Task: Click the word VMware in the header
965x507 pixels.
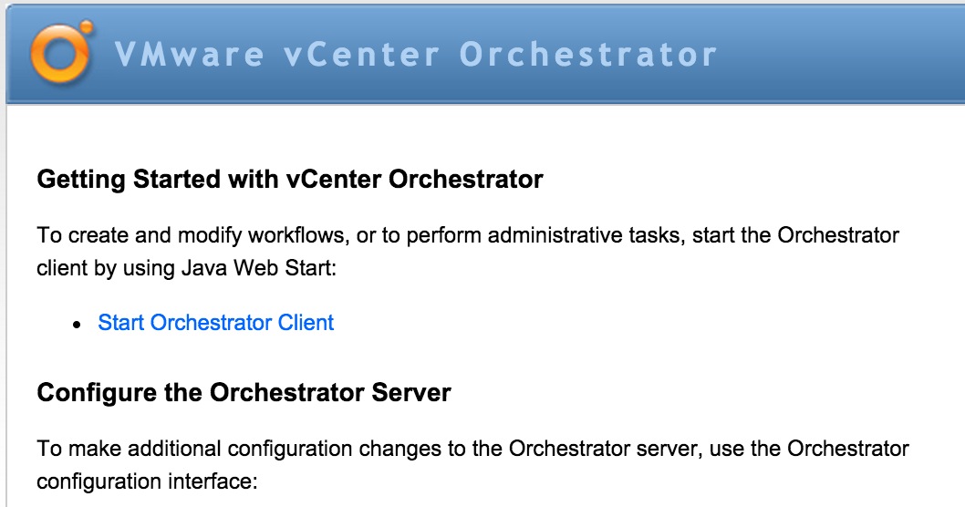Action: click(x=190, y=55)
